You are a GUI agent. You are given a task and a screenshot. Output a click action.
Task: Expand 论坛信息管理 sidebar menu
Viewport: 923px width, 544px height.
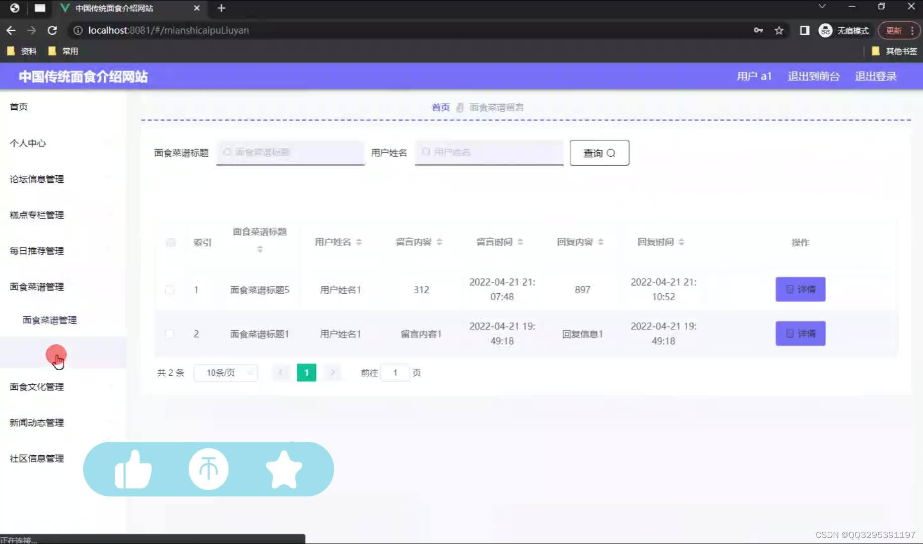(63, 179)
